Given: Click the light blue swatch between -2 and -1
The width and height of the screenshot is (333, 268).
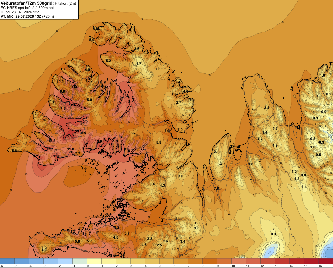Looking at the screenshot, I should coord(65,261).
